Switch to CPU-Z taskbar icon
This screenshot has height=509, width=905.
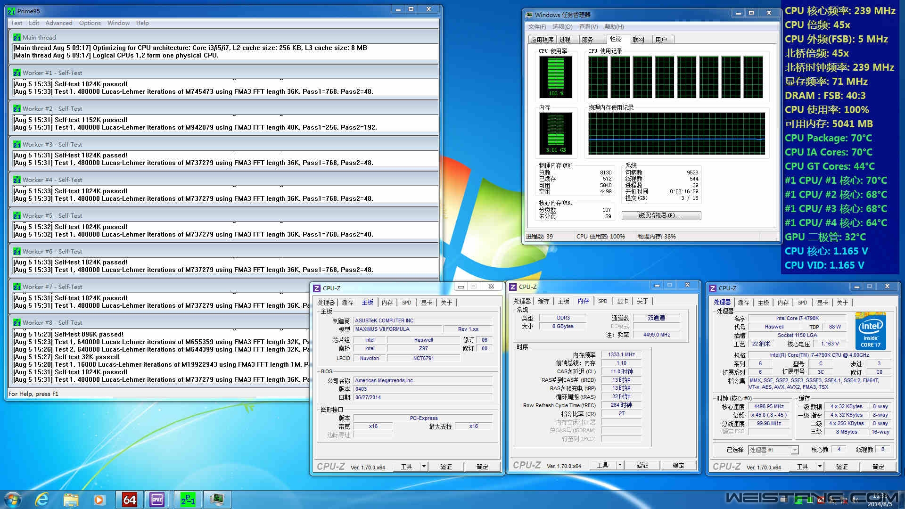click(157, 499)
